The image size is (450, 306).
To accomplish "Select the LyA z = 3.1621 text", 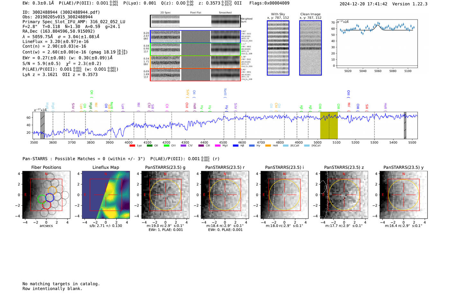I will click(40, 74).
